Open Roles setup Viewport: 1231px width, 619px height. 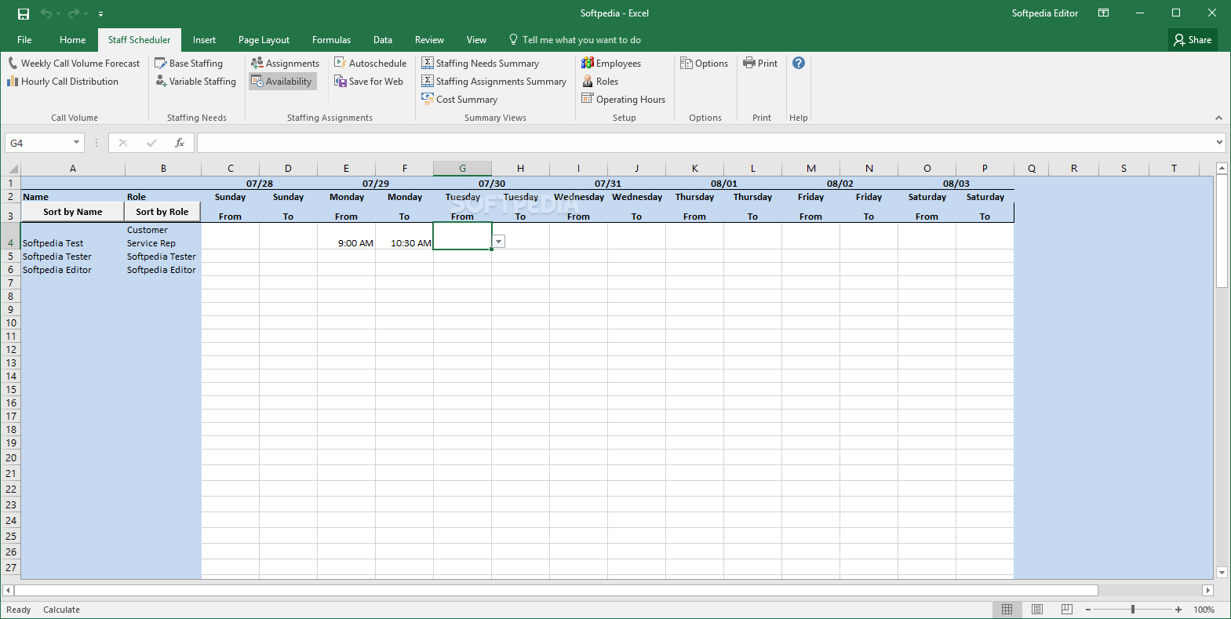click(x=599, y=82)
